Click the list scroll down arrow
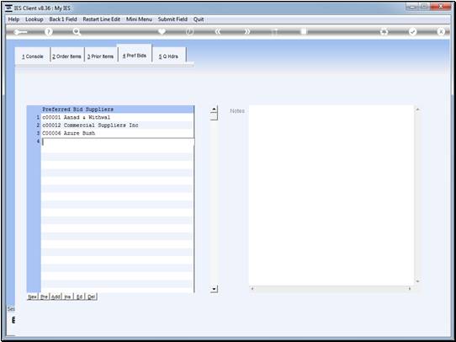 tap(214, 289)
